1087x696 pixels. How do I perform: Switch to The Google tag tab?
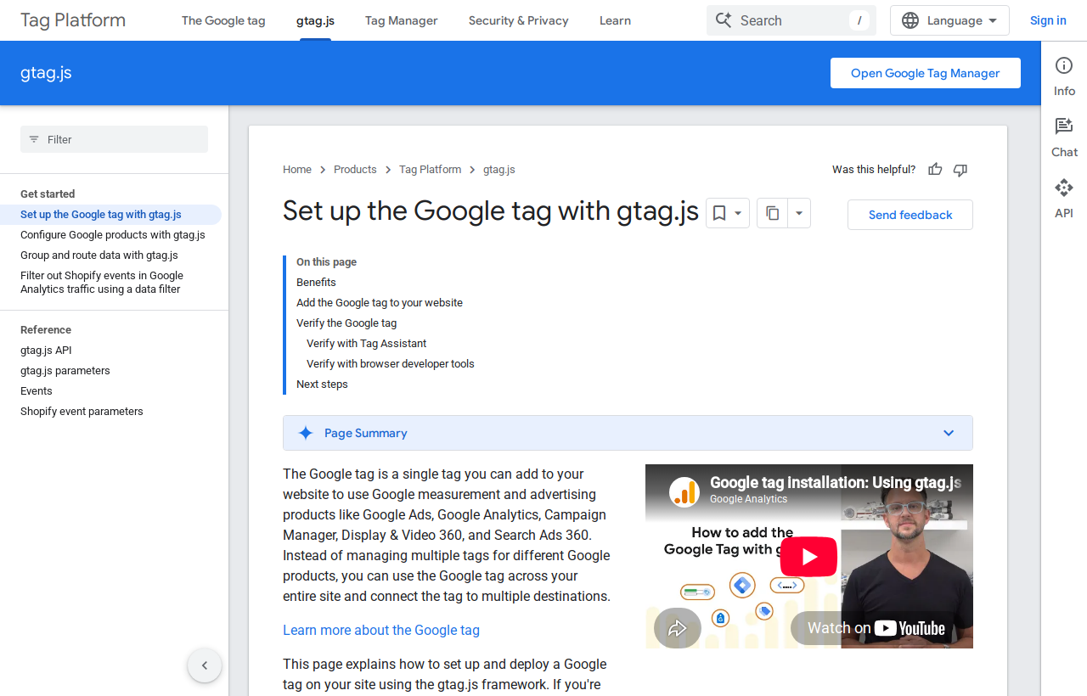tap(223, 20)
